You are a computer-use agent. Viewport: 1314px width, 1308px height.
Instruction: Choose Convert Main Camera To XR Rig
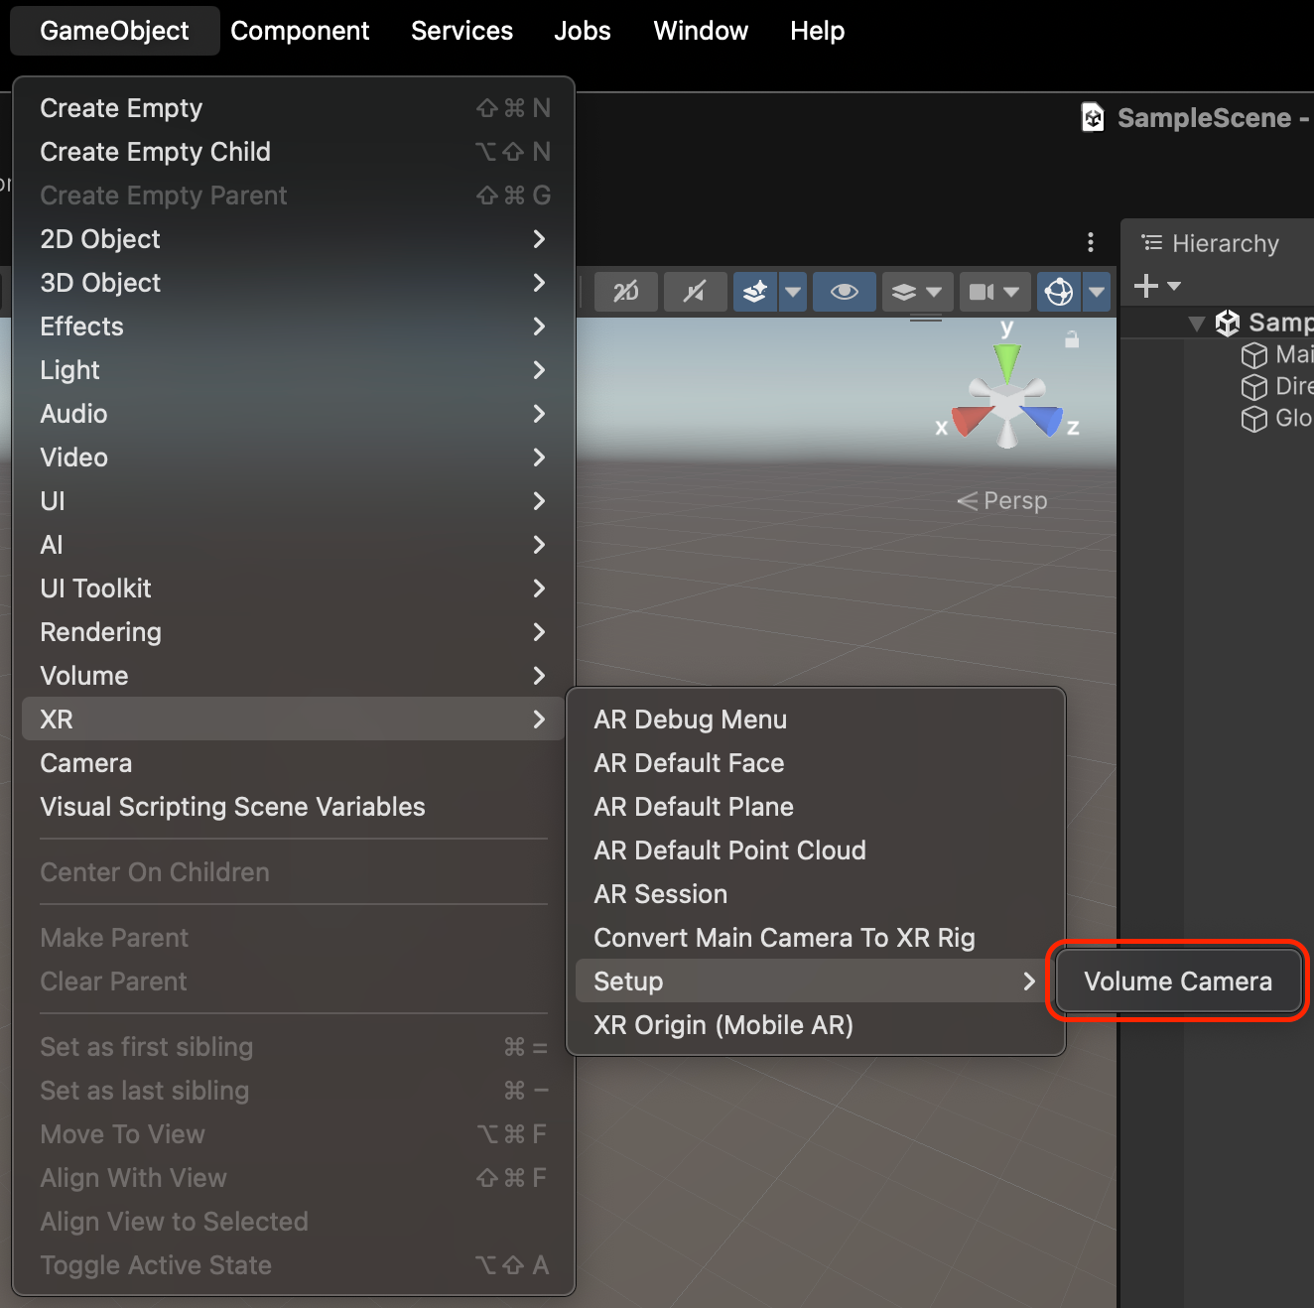pyautogui.click(x=816, y=938)
